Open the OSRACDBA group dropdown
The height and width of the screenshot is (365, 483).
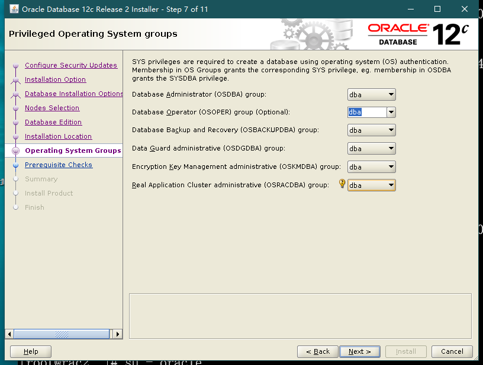coord(372,185)
